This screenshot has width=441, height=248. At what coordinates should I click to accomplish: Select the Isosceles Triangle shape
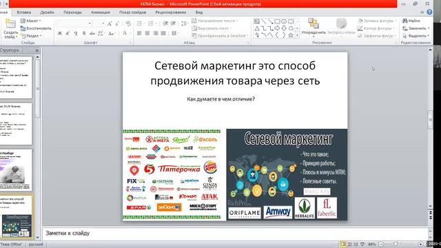click(257, 28)
